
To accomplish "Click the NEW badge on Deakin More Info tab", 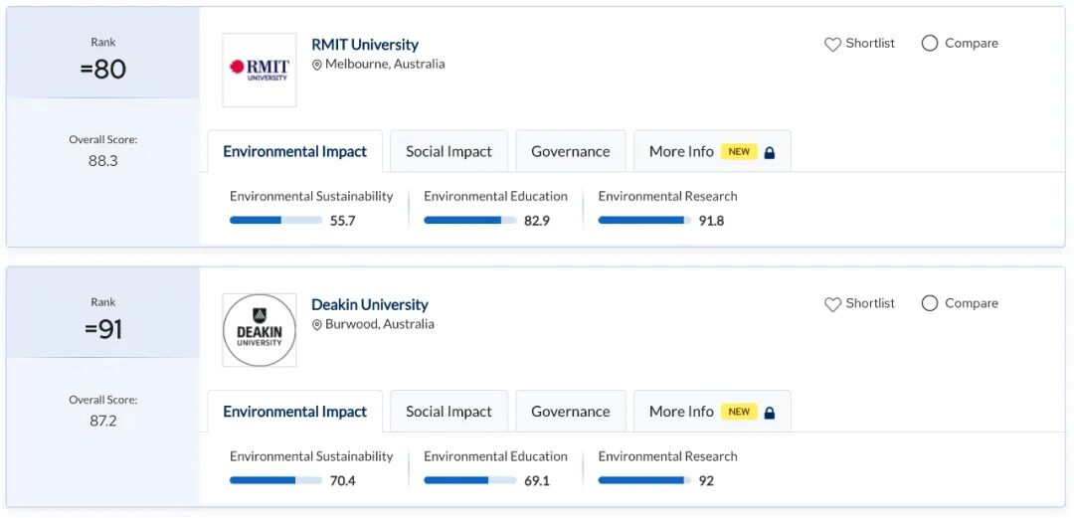I will point(739,412).
